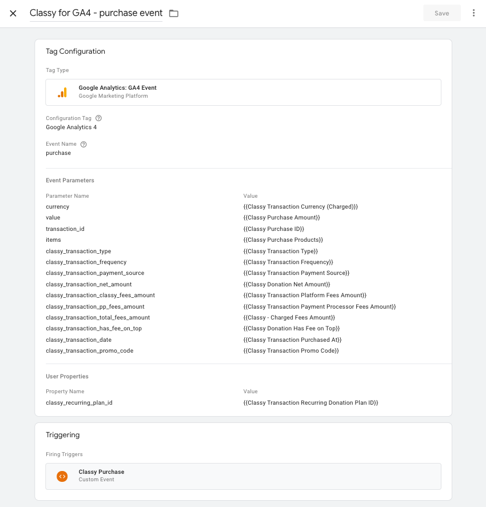
Task: Open help icon beside Event Name
Action: 83,144
